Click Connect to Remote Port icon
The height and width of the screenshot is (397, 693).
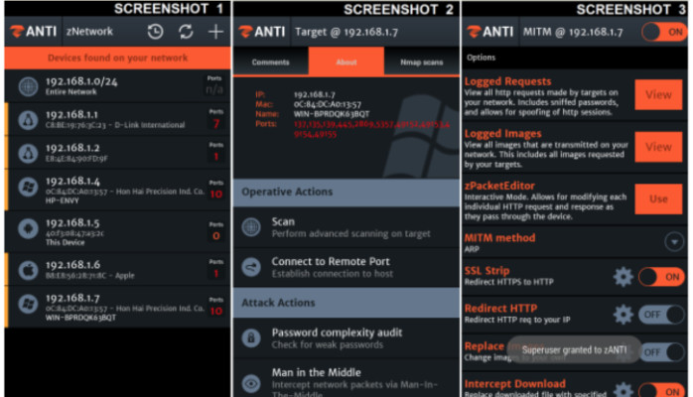click(x=251, y=267)
